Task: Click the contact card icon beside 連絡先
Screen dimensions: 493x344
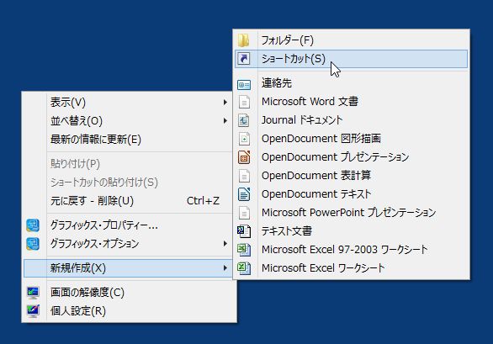Action: [244, 85]
